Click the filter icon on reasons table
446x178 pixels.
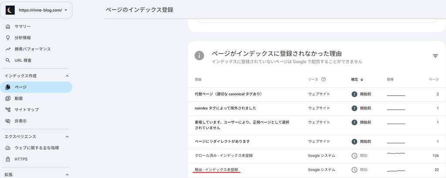coord(435,56)
